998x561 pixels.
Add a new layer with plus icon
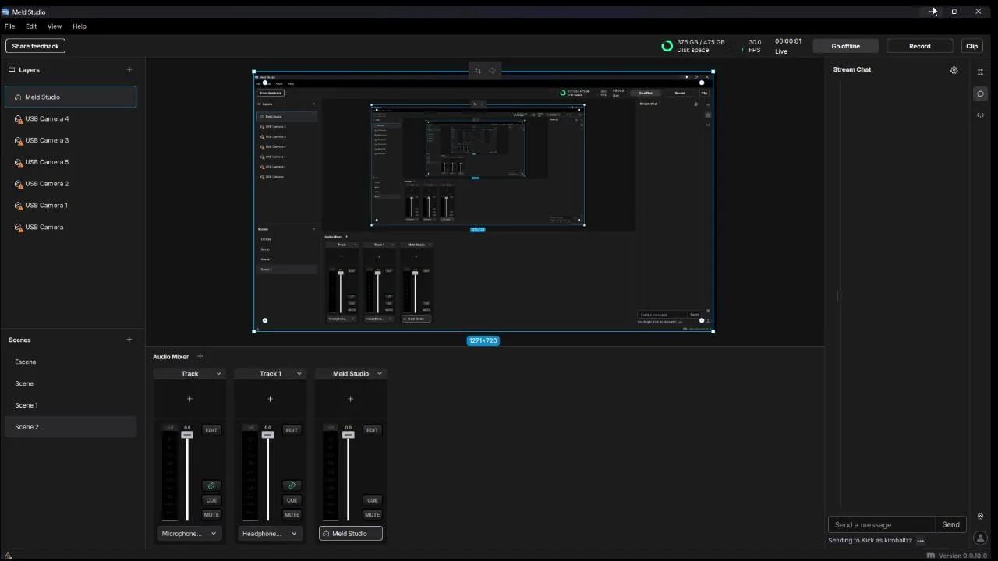[129, 69]
